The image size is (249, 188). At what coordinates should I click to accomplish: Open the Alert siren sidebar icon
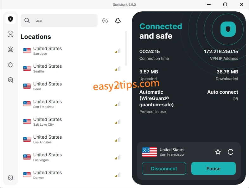coord(10,49)
